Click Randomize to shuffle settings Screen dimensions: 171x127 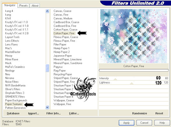tap(140, 113)
